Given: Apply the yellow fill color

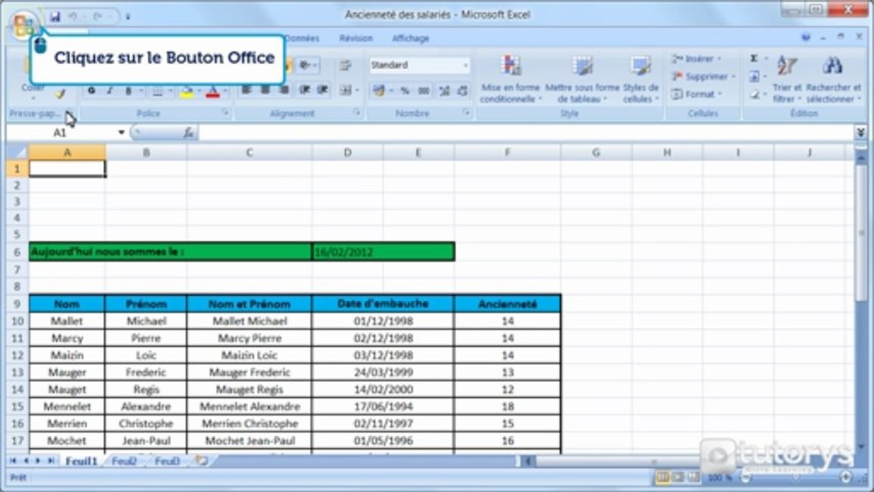Looking at the screenshot, I should pyautogui.click(x=187, y=90).
